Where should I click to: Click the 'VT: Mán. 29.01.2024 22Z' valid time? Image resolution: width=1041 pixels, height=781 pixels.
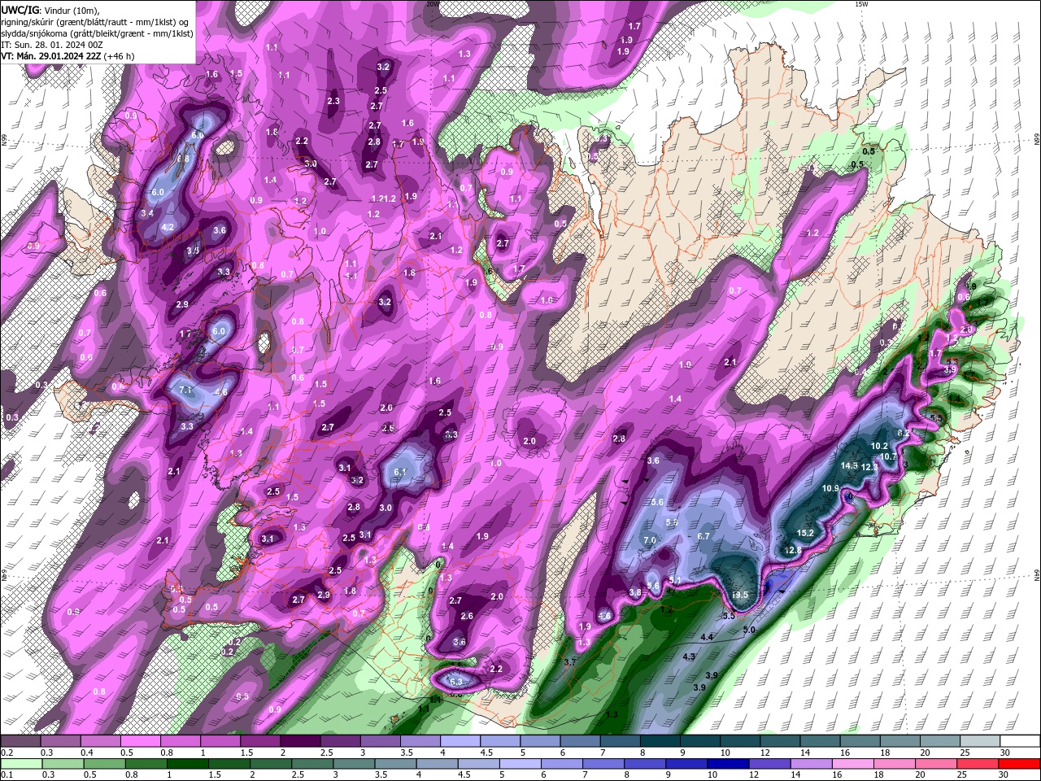(50, 56)
